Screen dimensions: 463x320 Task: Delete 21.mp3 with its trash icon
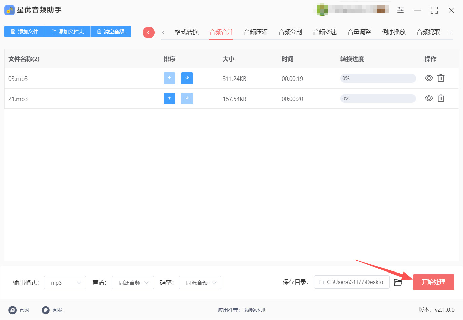tap(441, 98)
